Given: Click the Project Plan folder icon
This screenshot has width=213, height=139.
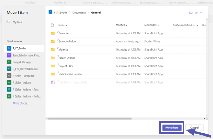Looking at the screenshot, I should click(53, 66).
